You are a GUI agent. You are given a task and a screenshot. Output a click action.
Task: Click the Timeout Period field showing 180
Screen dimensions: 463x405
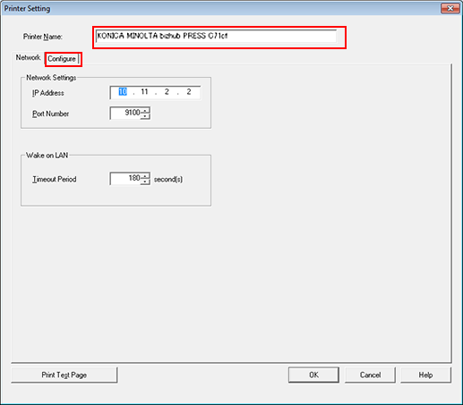[x=125, y=179]
